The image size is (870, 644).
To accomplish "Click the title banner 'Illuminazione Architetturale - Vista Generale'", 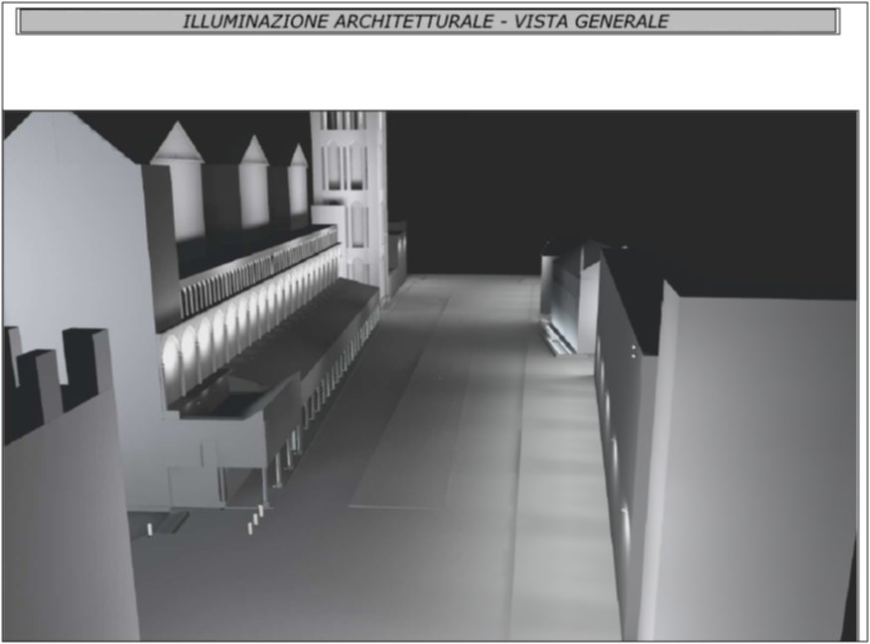I will 428,22.
